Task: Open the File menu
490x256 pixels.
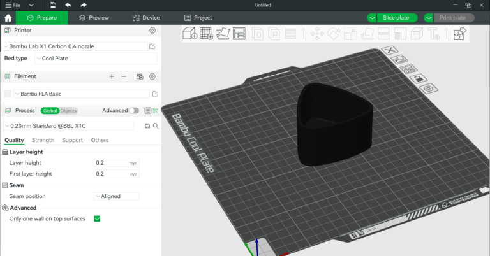Action: (13, 5)
